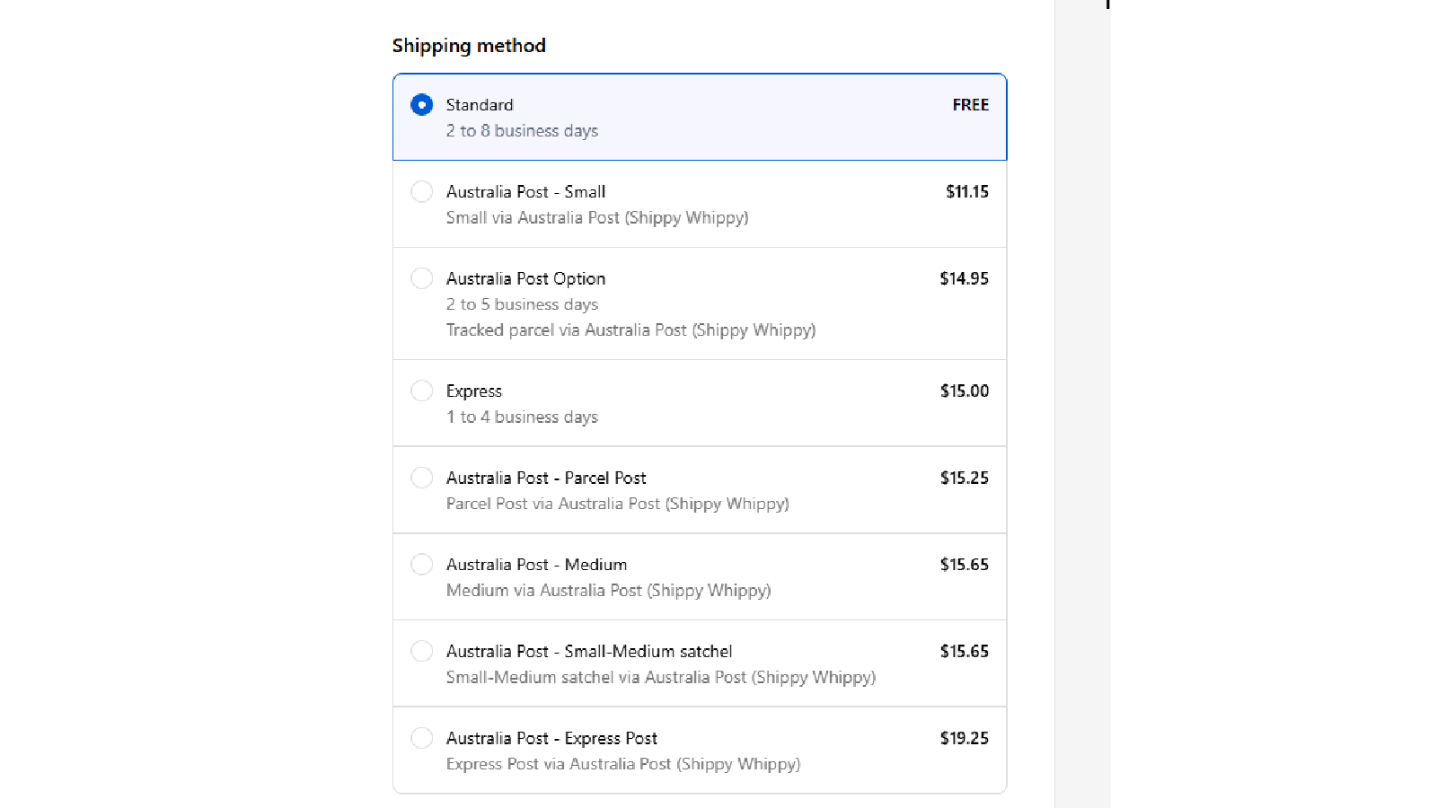Click the Shipping method heading
The image size is (1437, 808).
point(469,46)
